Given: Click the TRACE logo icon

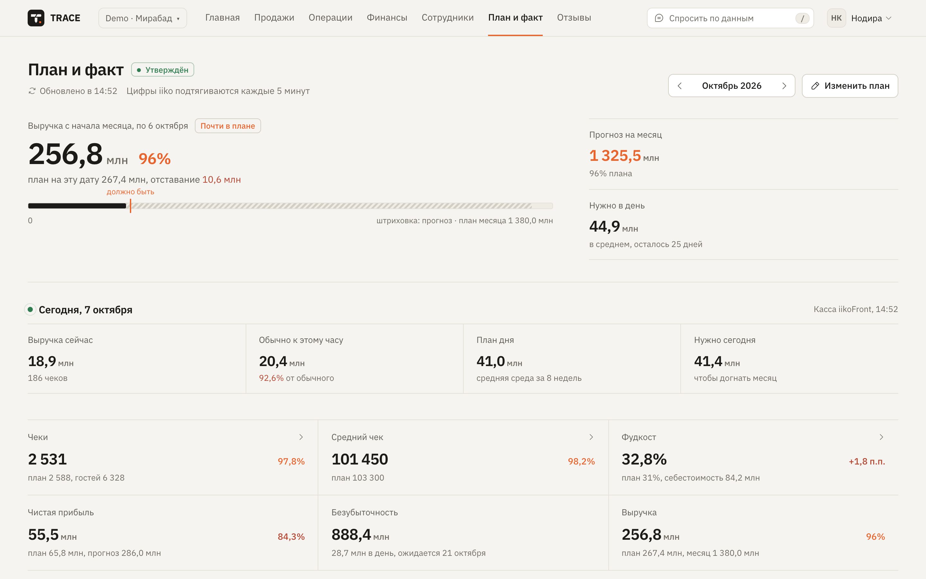Looking at the screenshot, I should (36, 18).
